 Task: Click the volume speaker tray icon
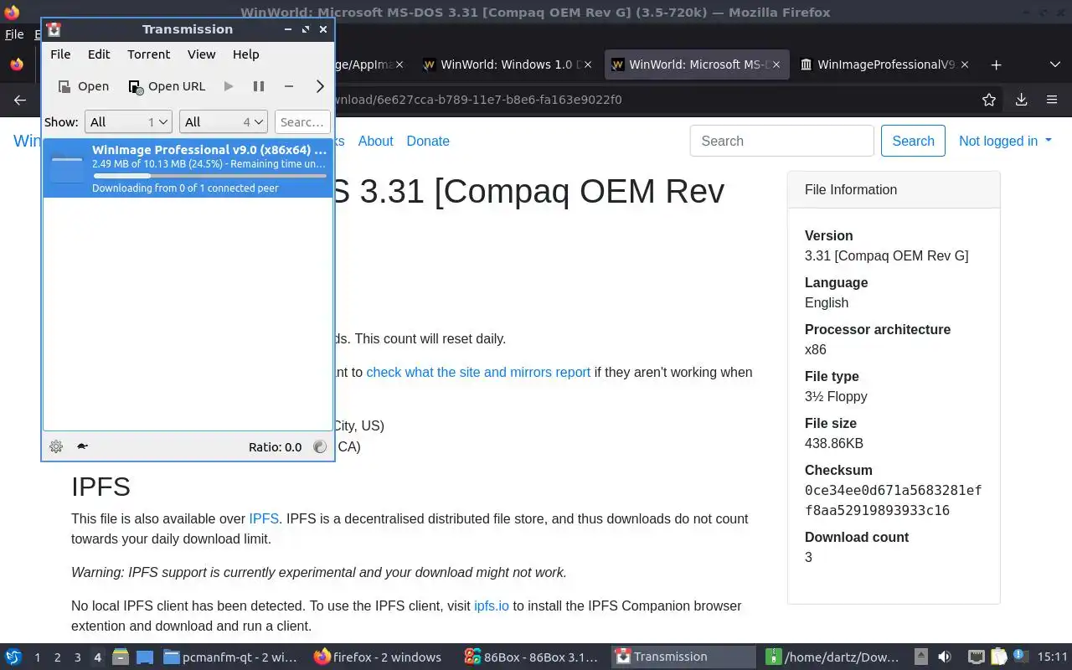[944, 657]
